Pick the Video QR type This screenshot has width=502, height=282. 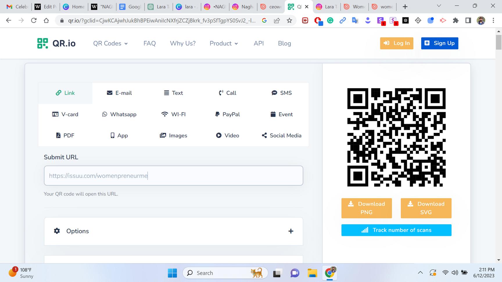pos(227,135)
